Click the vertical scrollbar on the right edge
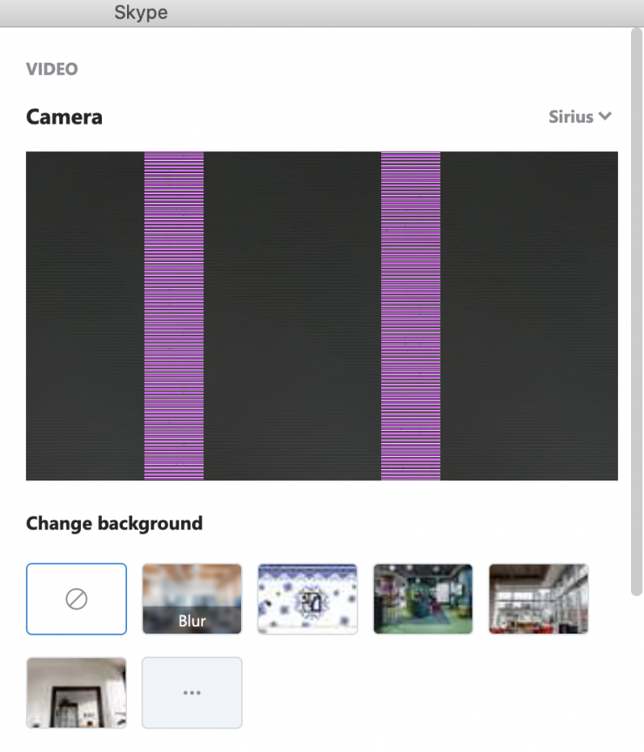This screenshot has height=752, width=644. (x=637, y=312)
